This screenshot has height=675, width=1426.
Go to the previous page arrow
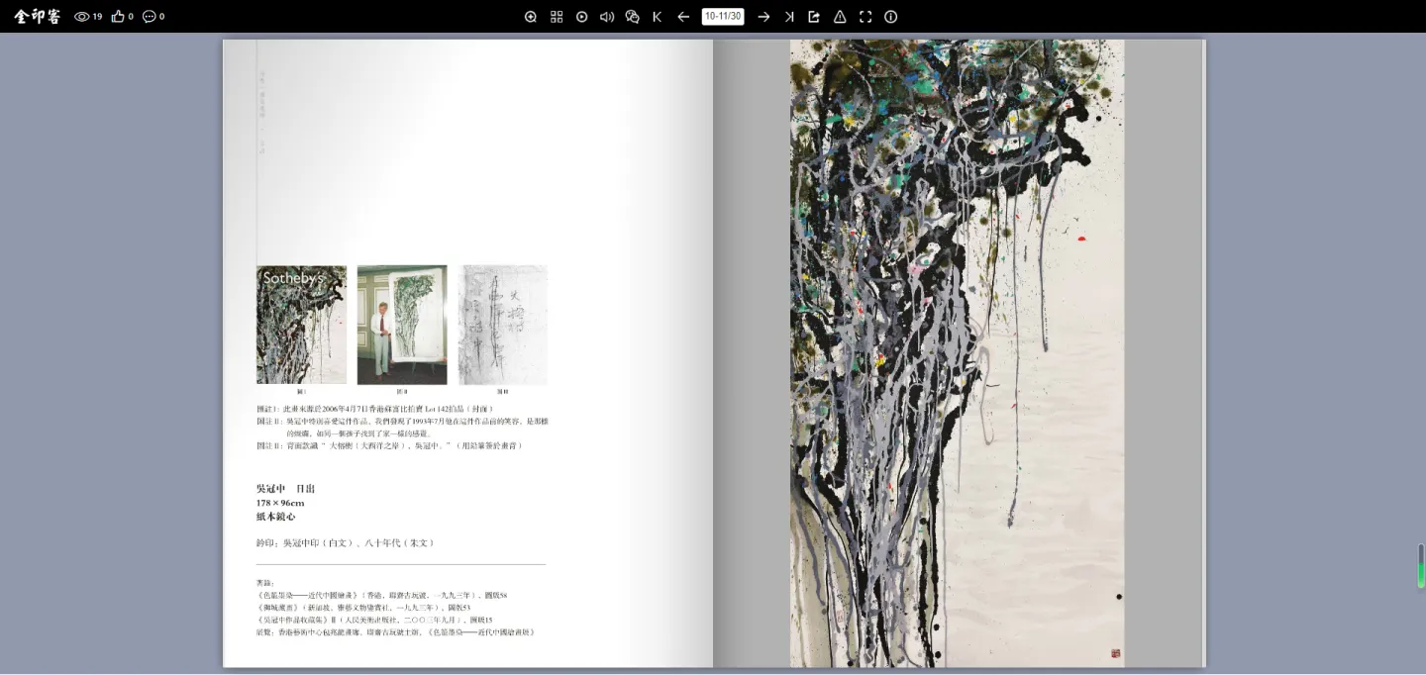[x=683, y=17]
